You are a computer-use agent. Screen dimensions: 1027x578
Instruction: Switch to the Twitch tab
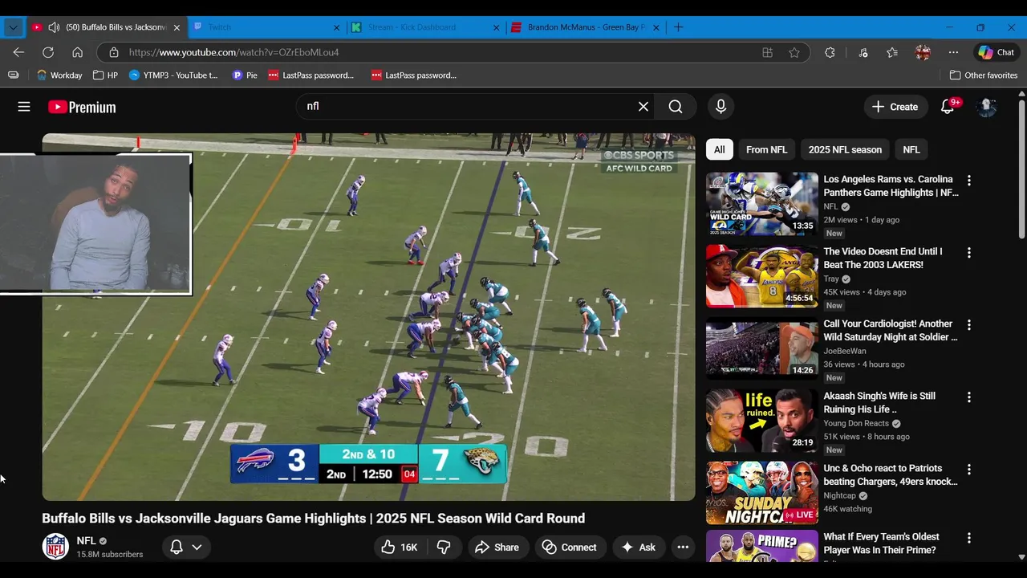tap(266, 27)
